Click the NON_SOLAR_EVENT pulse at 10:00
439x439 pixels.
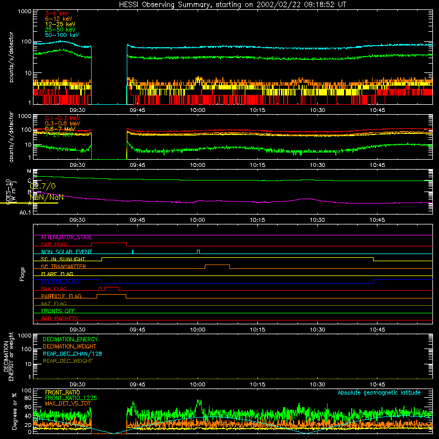click(199, 252)
